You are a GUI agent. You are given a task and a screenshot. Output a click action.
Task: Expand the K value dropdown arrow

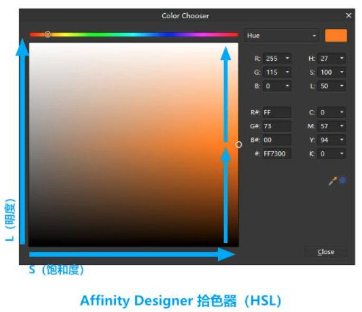pos(342,154)
